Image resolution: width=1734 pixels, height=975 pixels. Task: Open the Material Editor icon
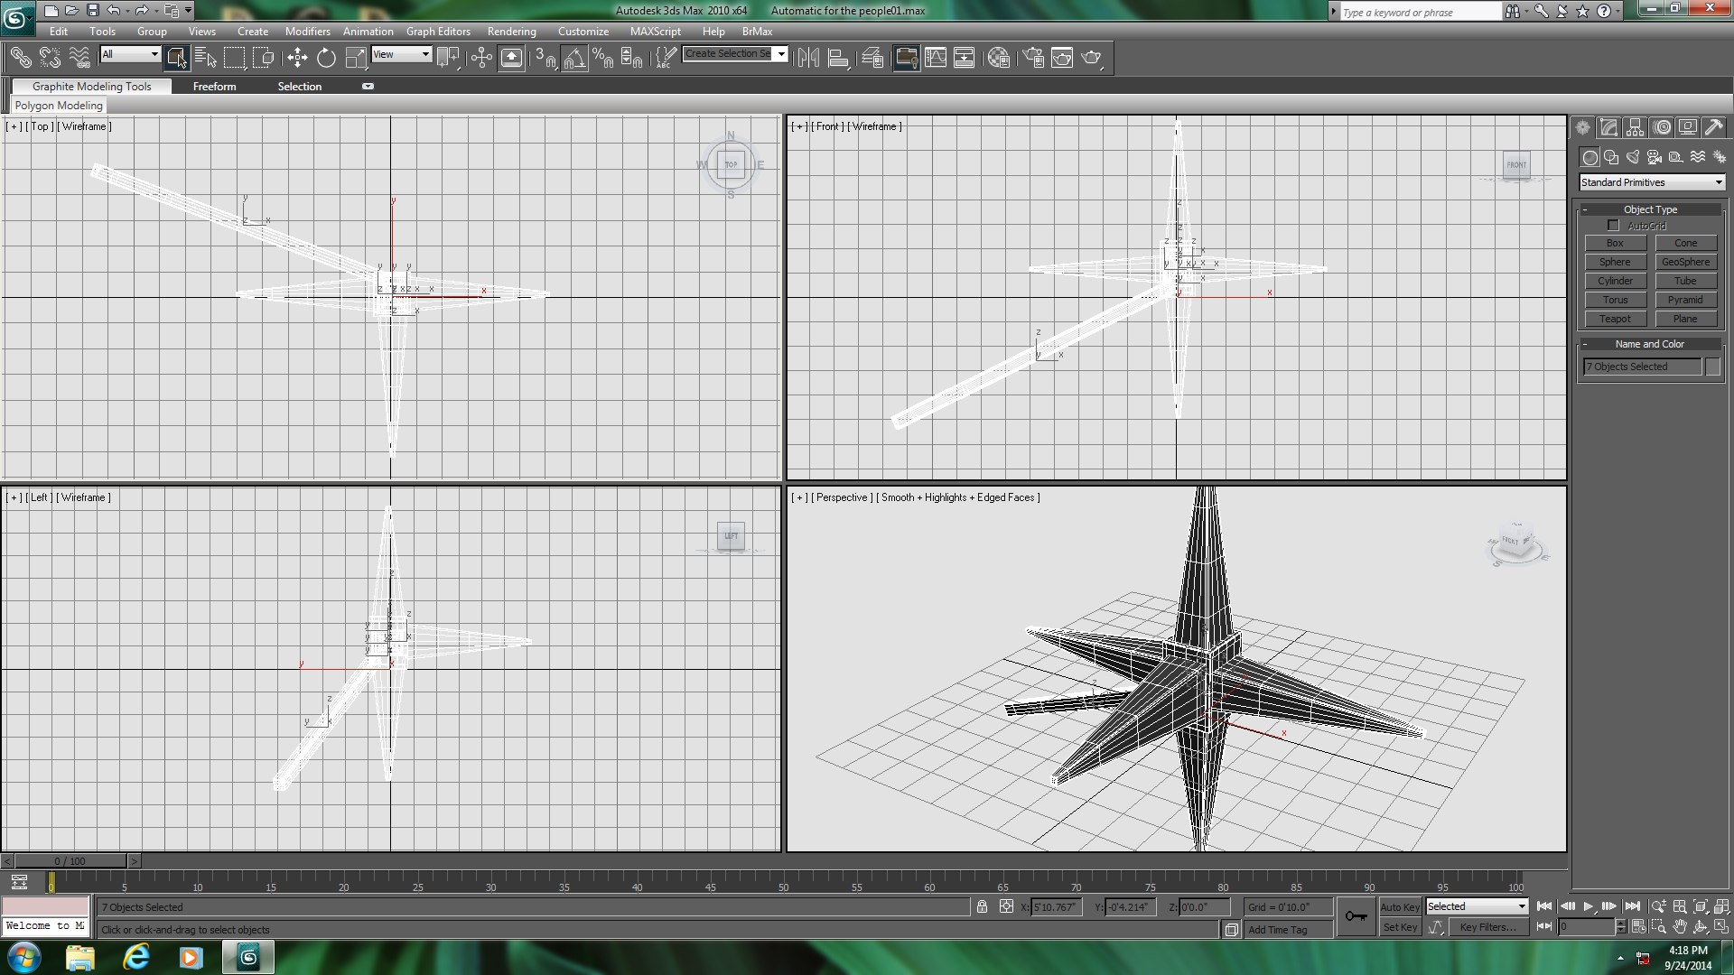(x=998, y=58)
